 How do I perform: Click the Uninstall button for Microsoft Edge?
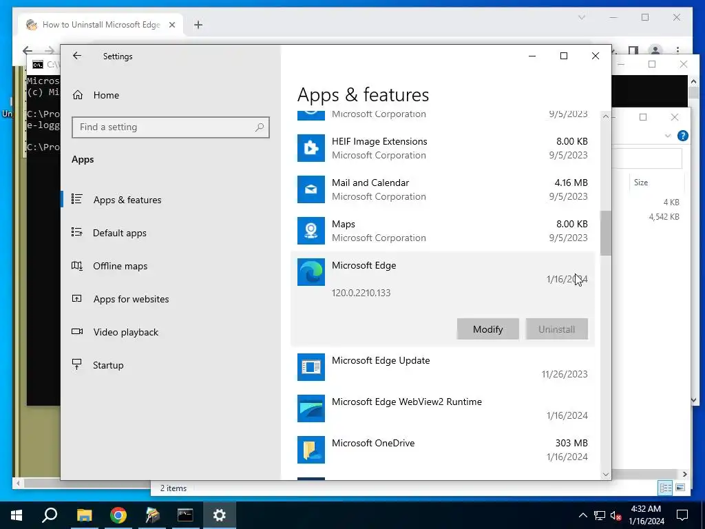coord(556,329)
